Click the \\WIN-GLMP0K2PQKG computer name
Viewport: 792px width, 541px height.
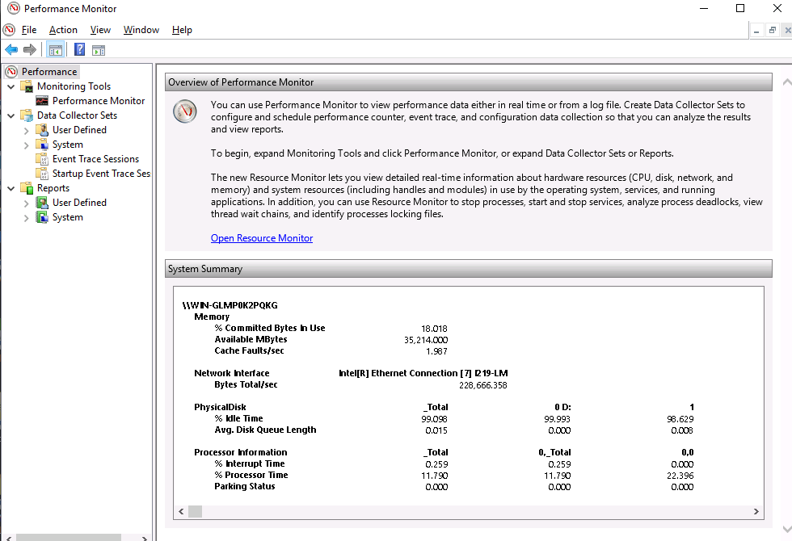pos(230,305)
